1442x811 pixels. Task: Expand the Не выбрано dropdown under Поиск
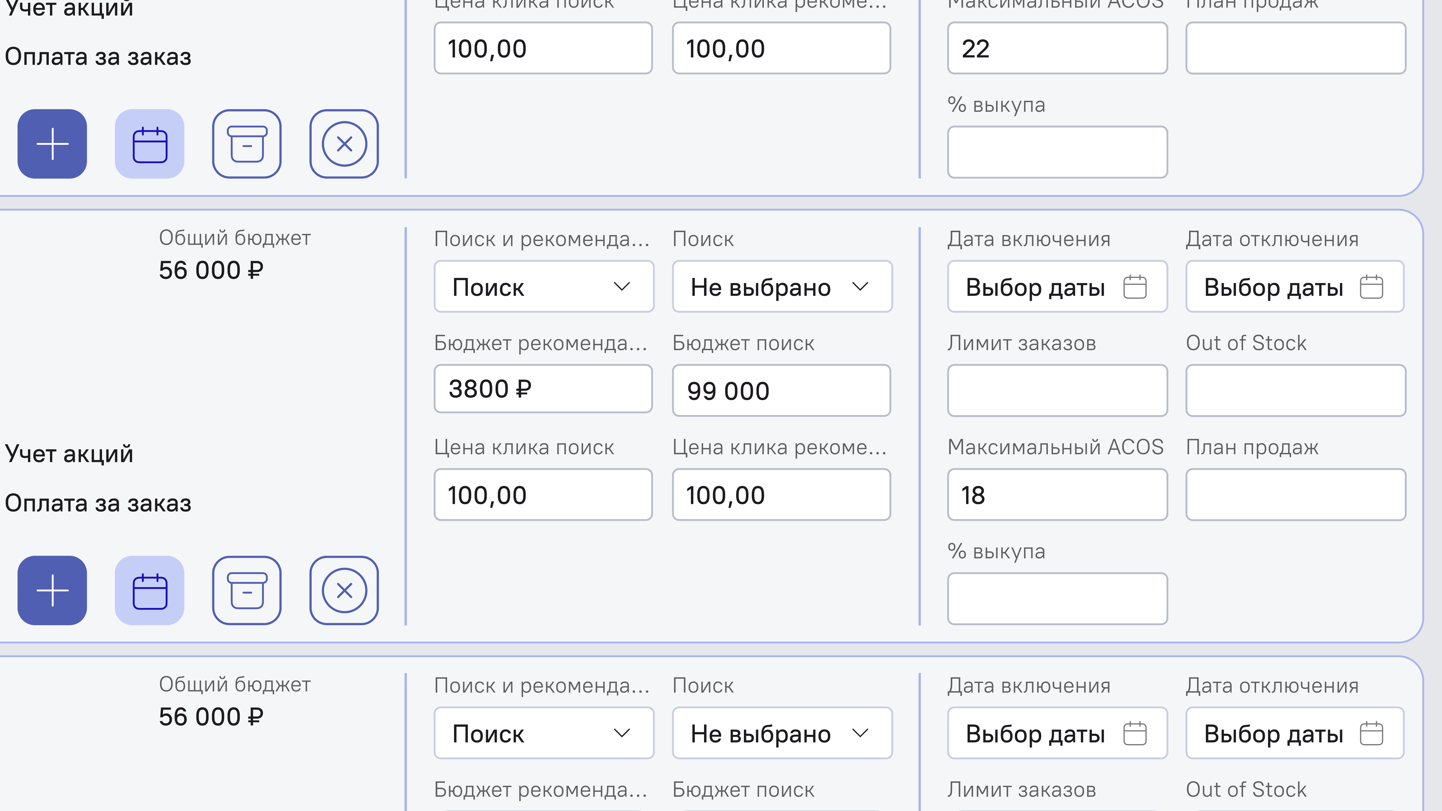pyautogui.click(x=782, y=286)
